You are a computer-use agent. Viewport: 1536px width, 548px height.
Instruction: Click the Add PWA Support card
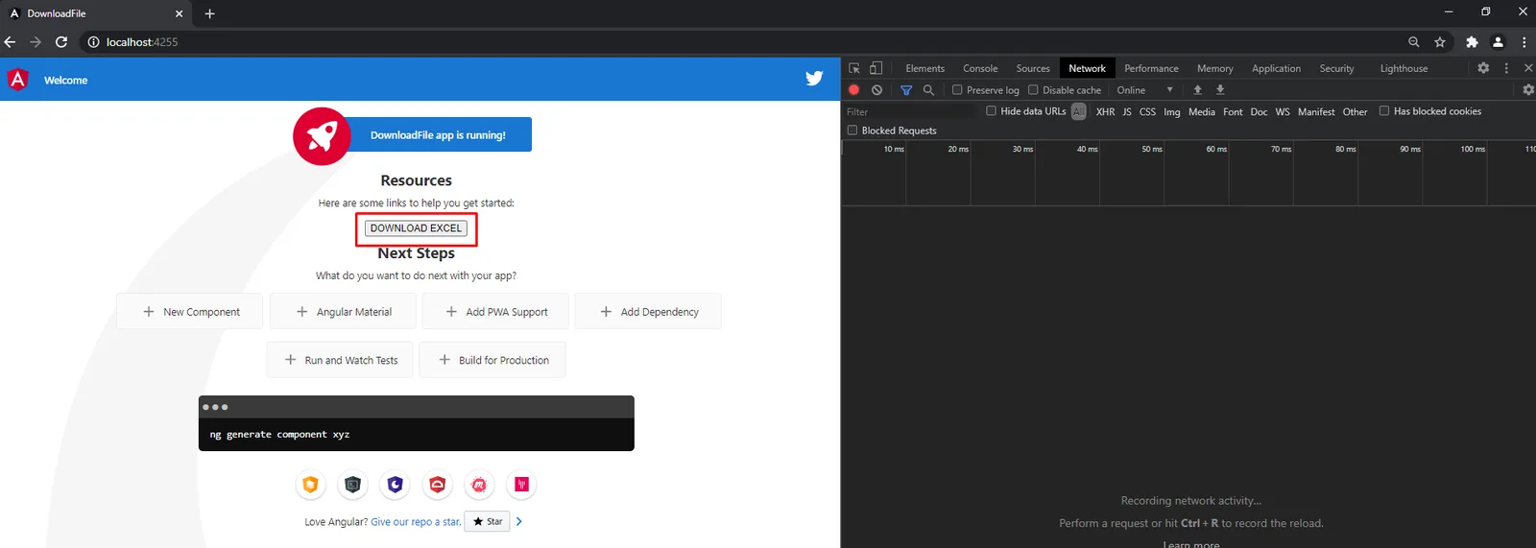tap(496, 311)
